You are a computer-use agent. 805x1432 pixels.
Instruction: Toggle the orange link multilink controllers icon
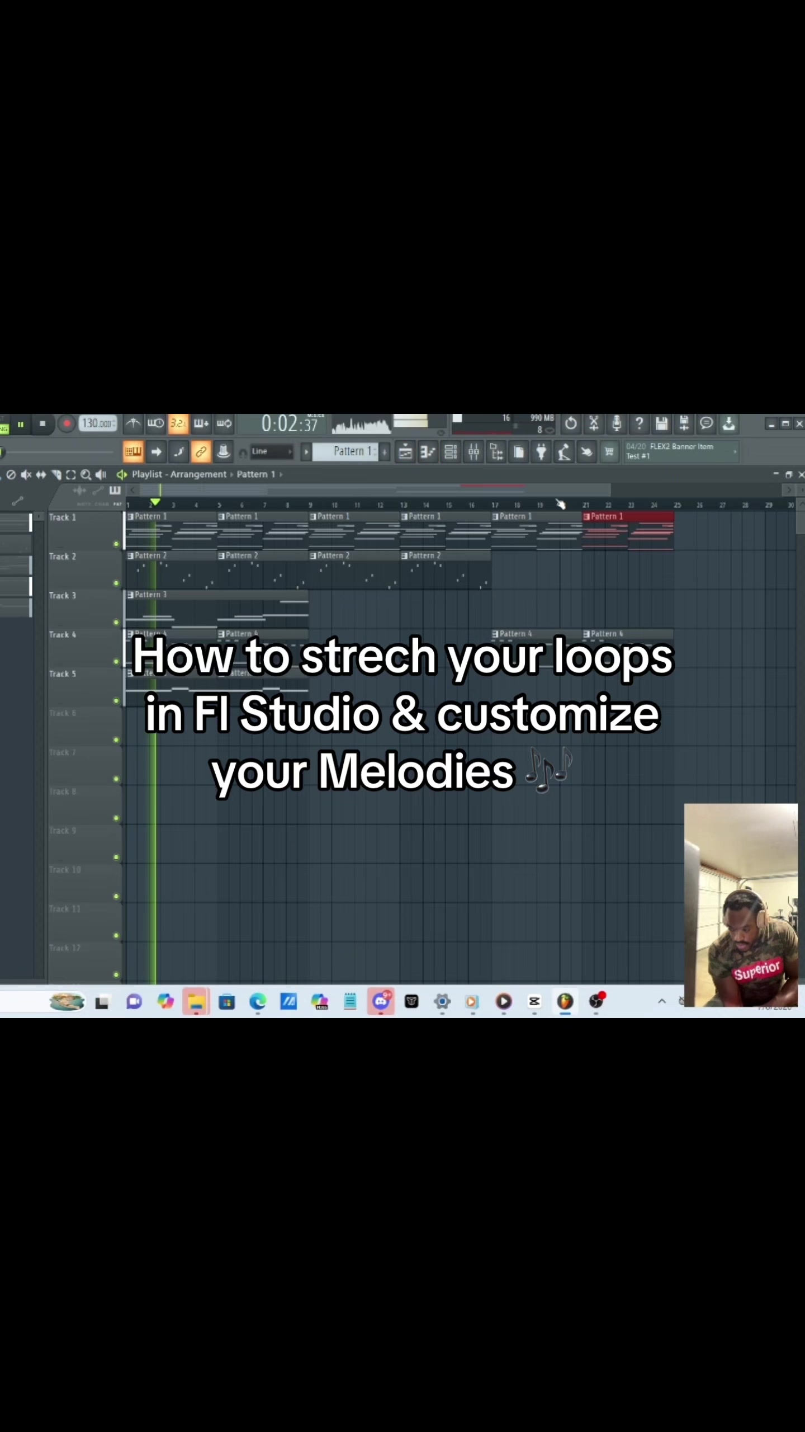(x=201, y=451)
